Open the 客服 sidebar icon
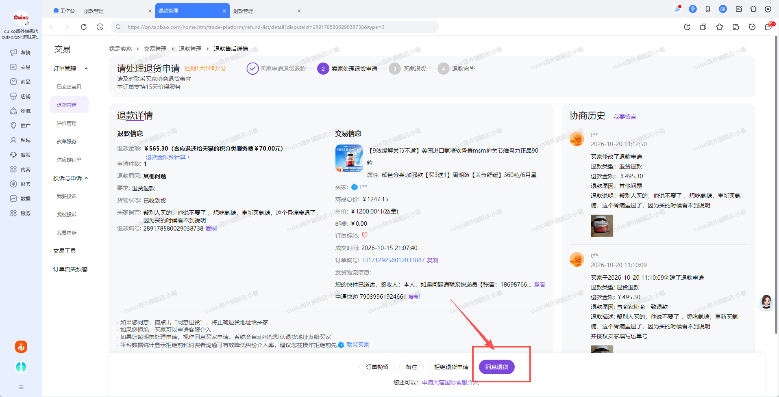 13,155
